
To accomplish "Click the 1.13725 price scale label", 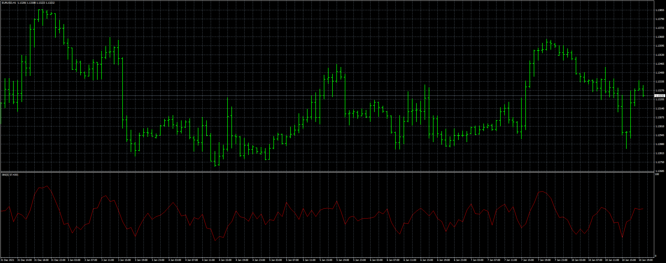I will (660, 28).
